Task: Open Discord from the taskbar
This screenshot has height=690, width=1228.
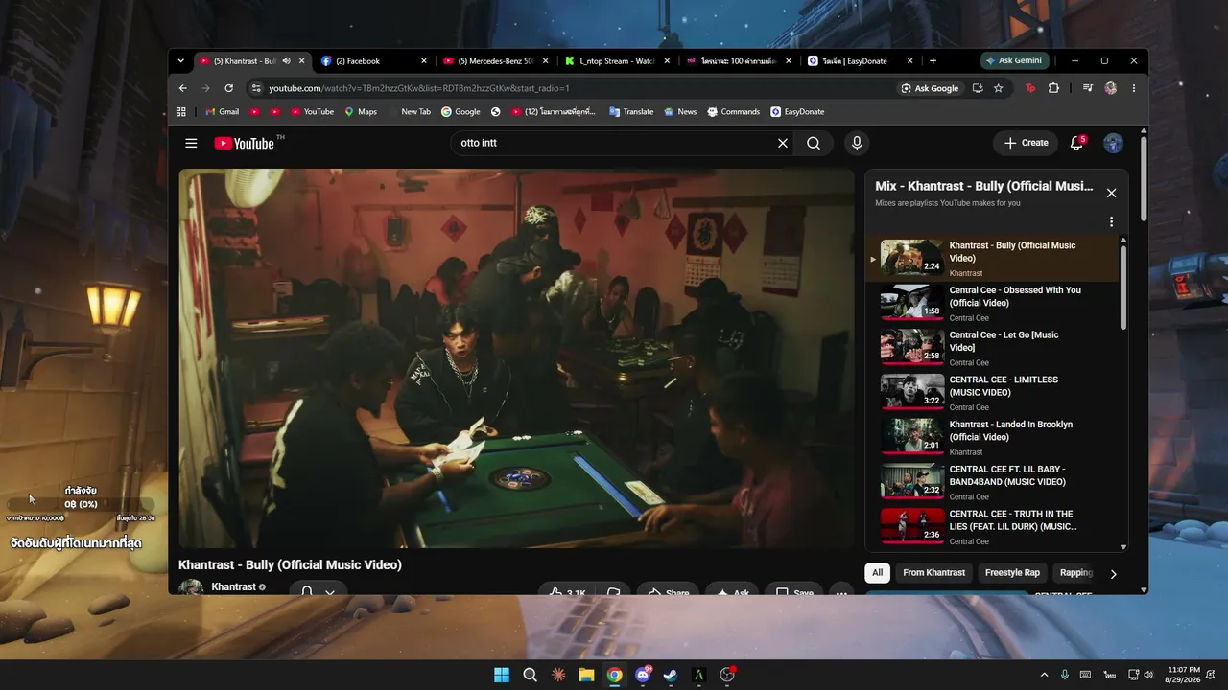Action: [x=643, y=675]
